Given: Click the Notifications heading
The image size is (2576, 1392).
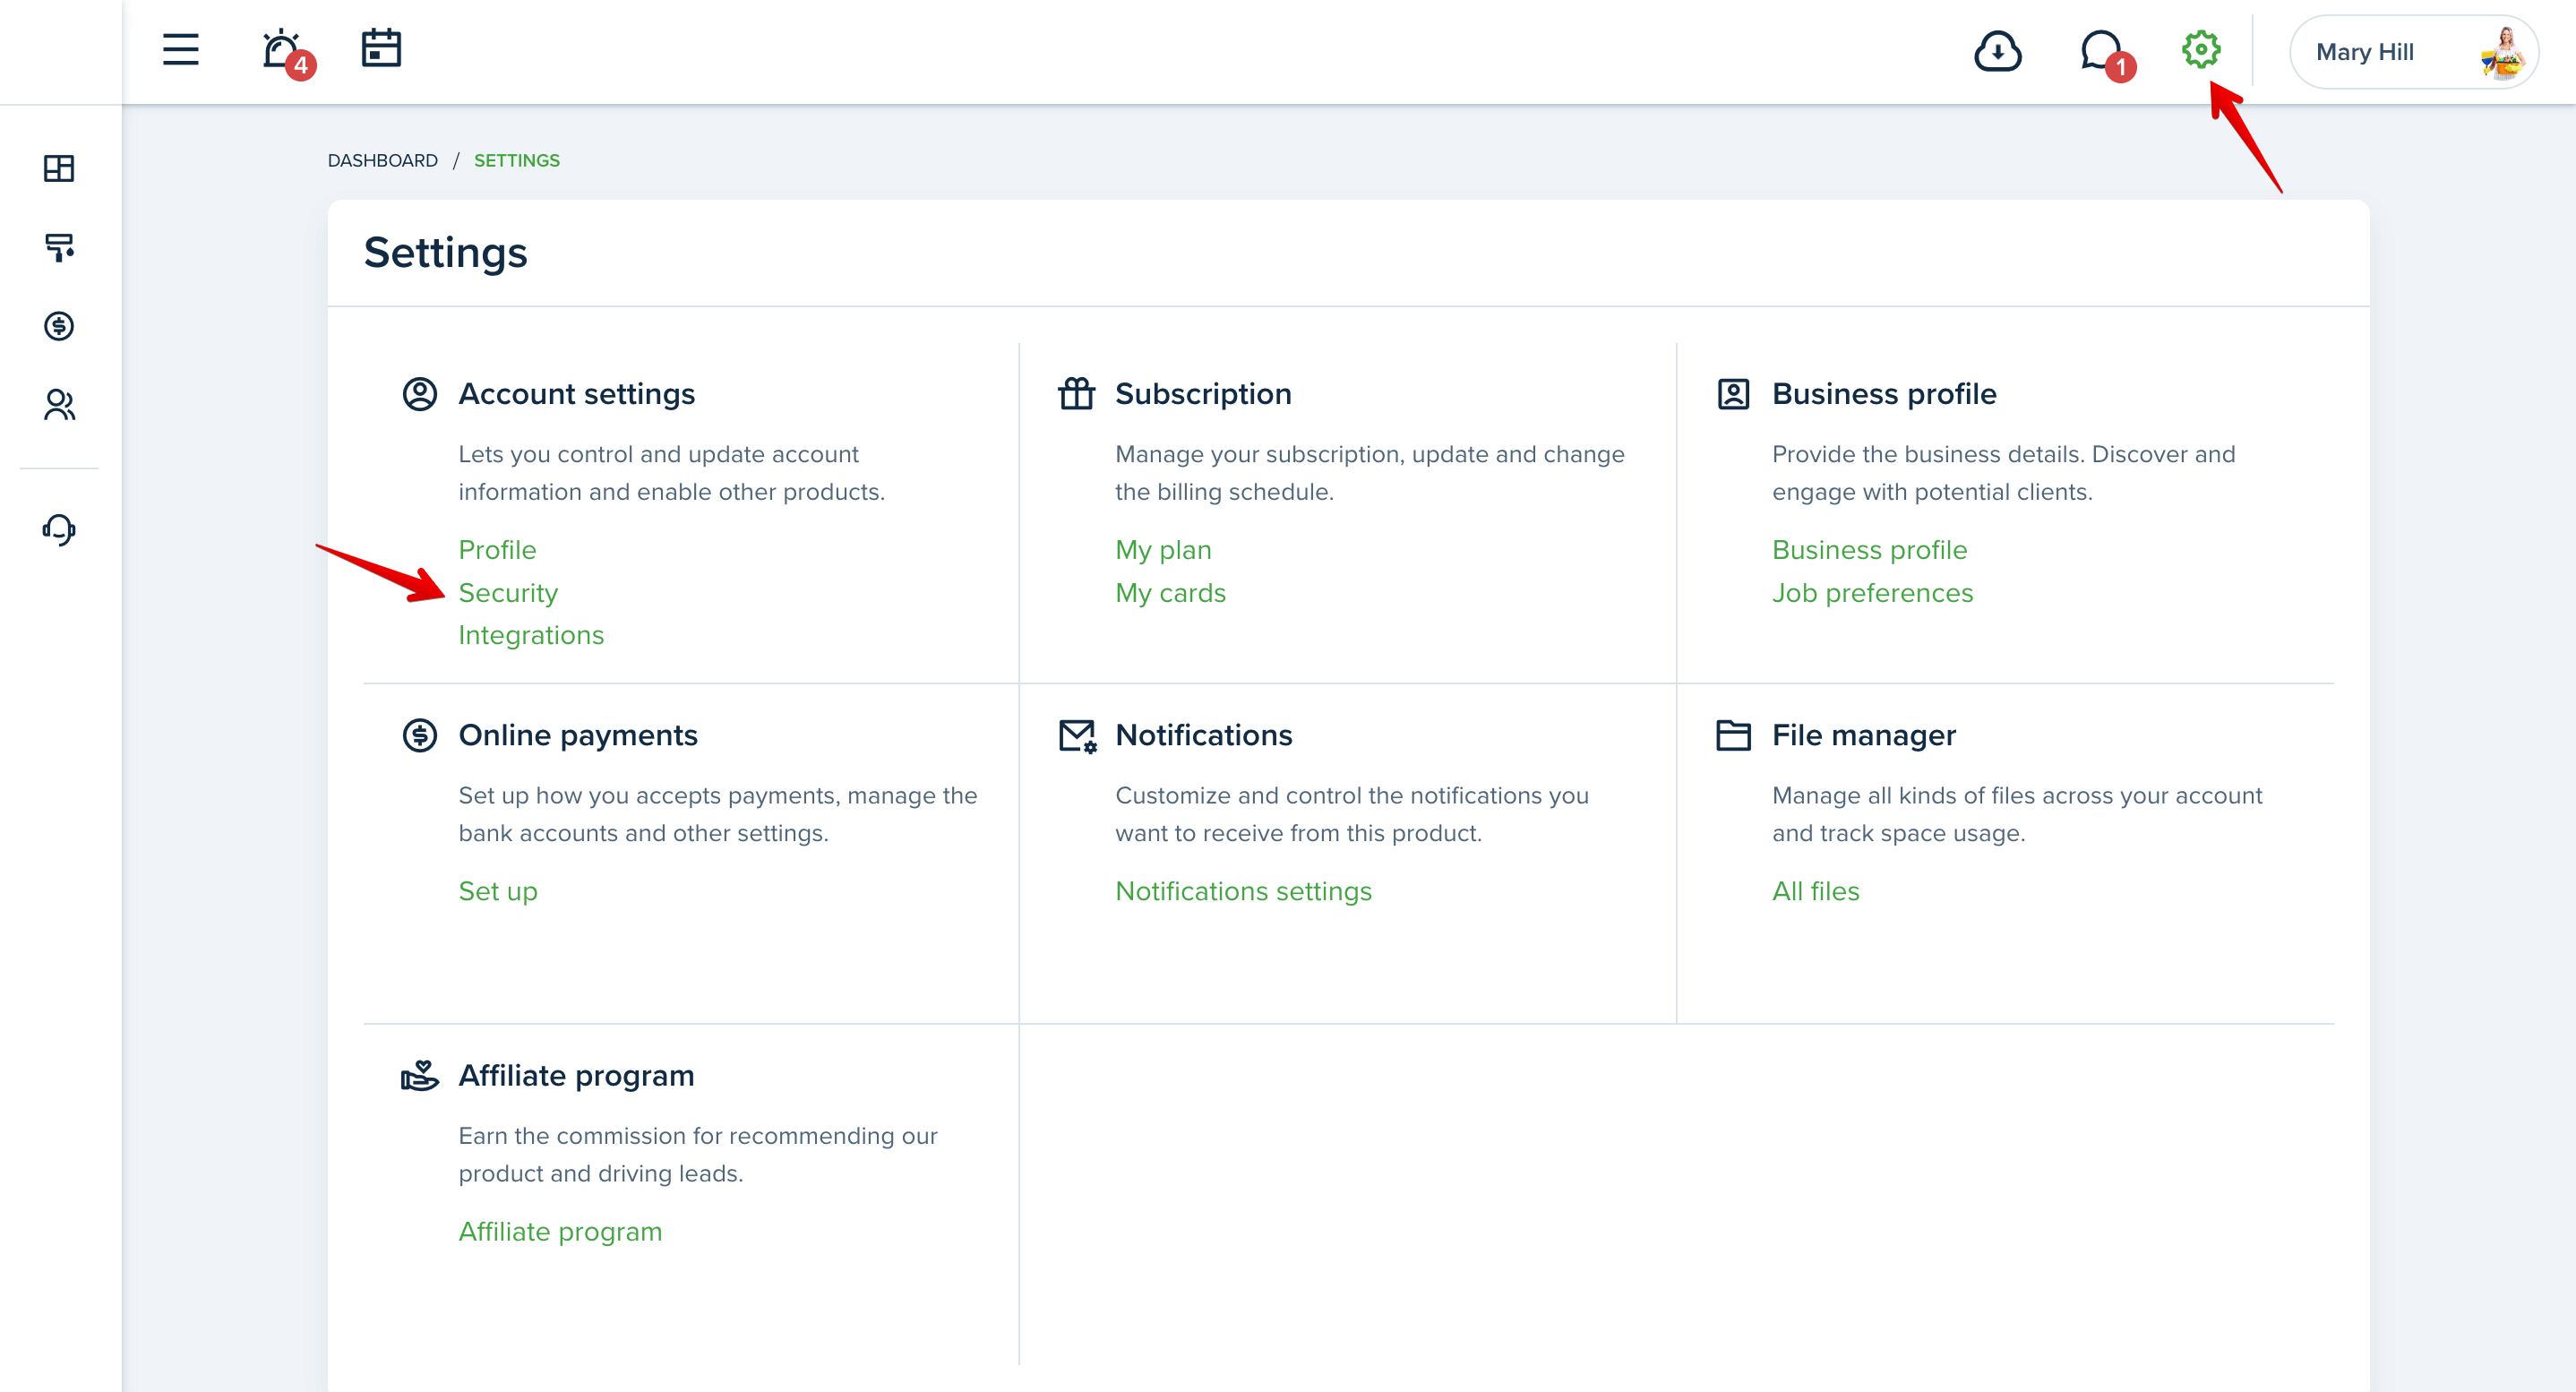Looking at the screenshot, I should (1203, 735).
